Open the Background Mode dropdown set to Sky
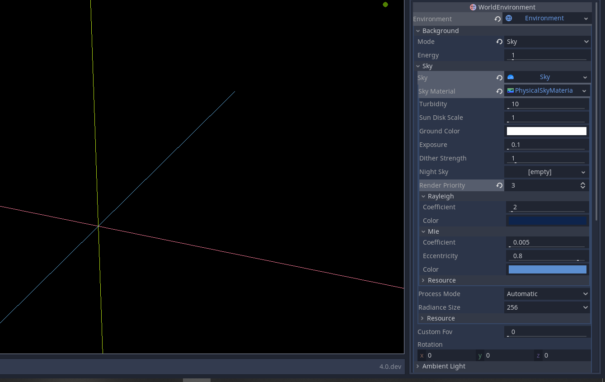605x382 pixels. click(x=547, y=42)
